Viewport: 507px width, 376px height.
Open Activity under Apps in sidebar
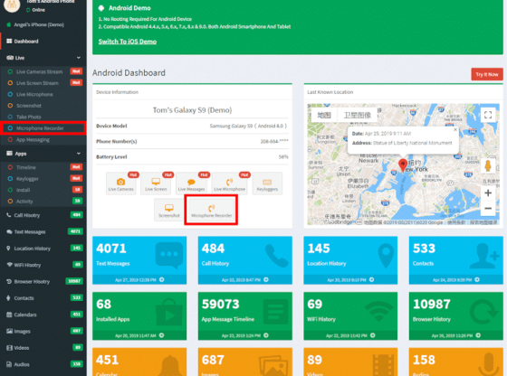click(x=43, y=201)
